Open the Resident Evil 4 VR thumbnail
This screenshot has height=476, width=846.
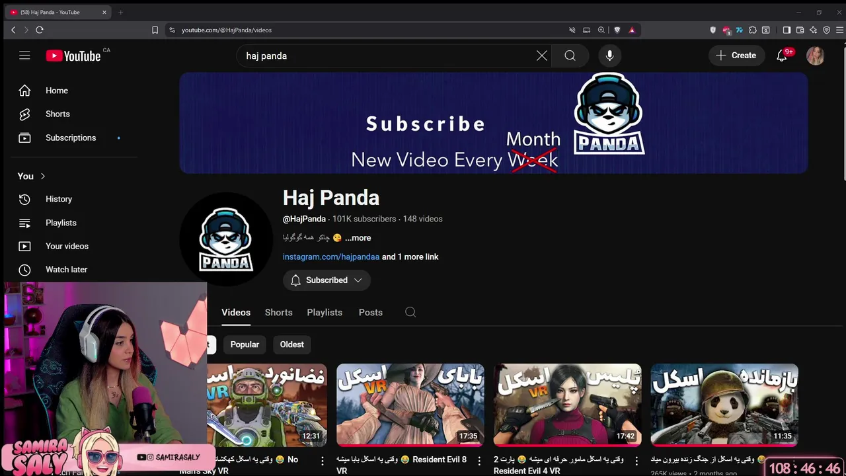coord(568,405)
